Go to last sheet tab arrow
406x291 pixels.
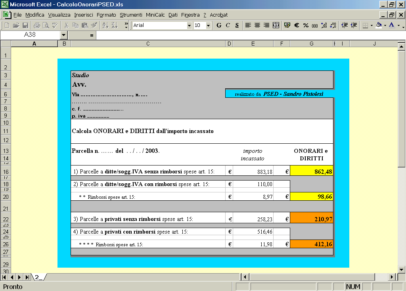point(27,277)
